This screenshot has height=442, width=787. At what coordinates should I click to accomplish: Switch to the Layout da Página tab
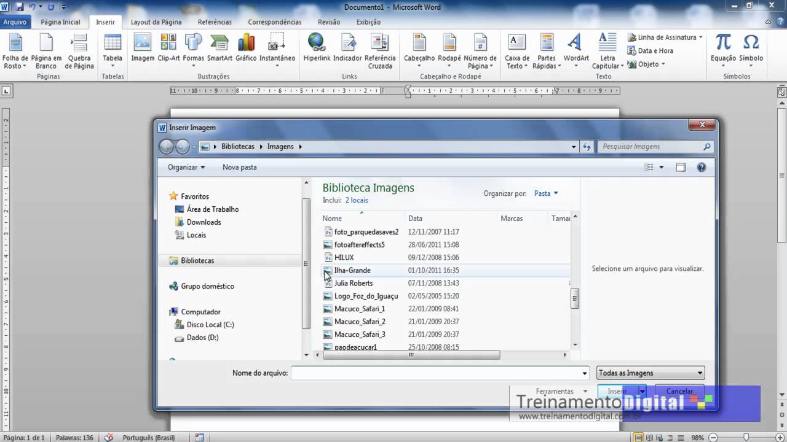pyautogui.click(x=156, y=22)
